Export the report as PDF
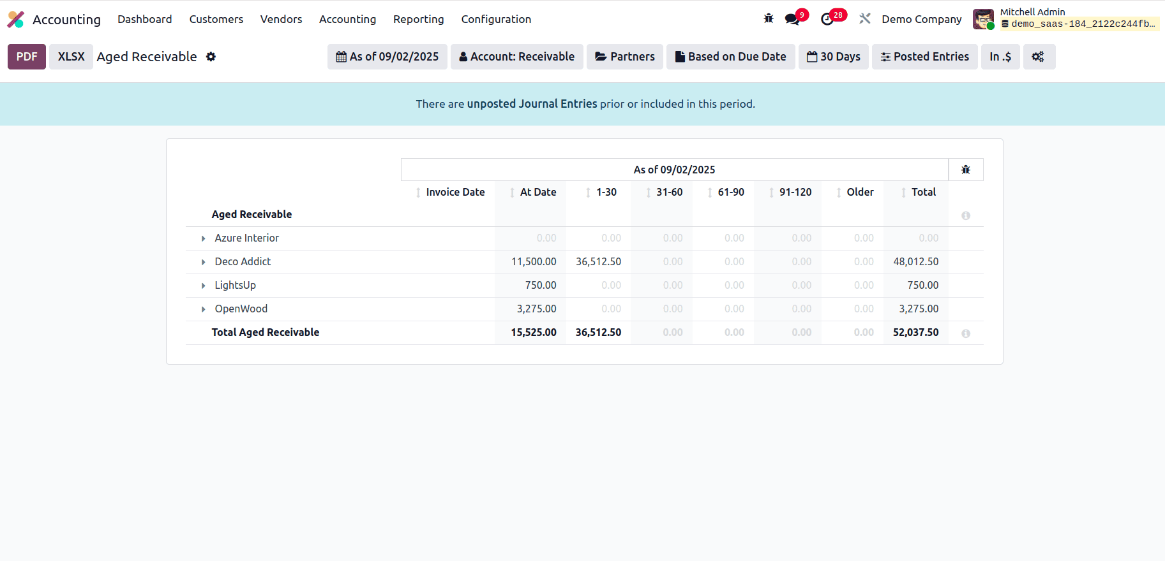 (x=27, y=57)
